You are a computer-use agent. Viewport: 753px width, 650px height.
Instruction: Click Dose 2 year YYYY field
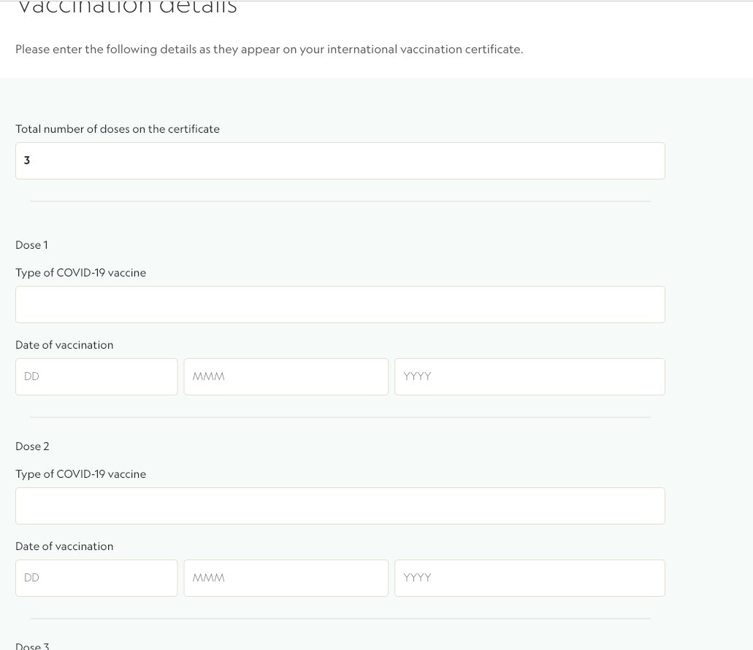(530, 578)
